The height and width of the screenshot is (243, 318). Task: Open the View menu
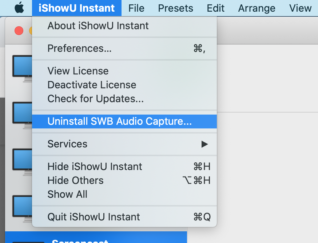coord(300,8)
